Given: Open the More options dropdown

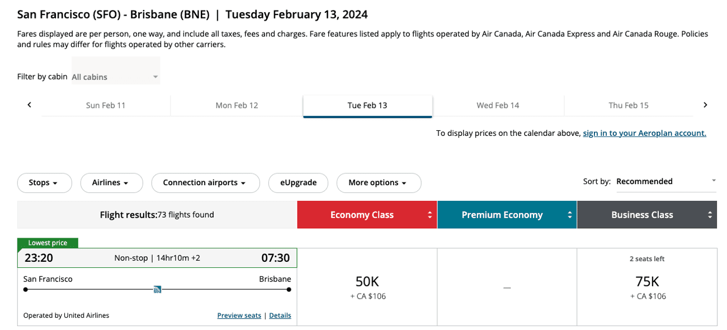Looking at the screenshot, I should (379, 182).
